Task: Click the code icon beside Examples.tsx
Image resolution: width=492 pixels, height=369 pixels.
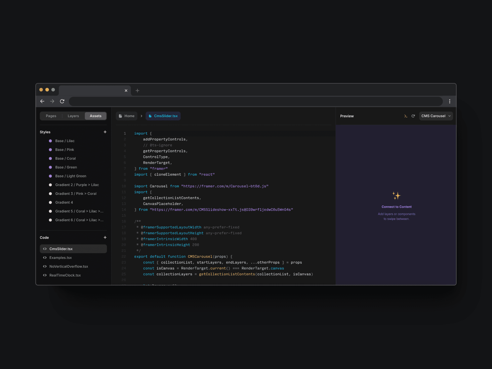Action: pyautogui.click(x=45, y=258)
